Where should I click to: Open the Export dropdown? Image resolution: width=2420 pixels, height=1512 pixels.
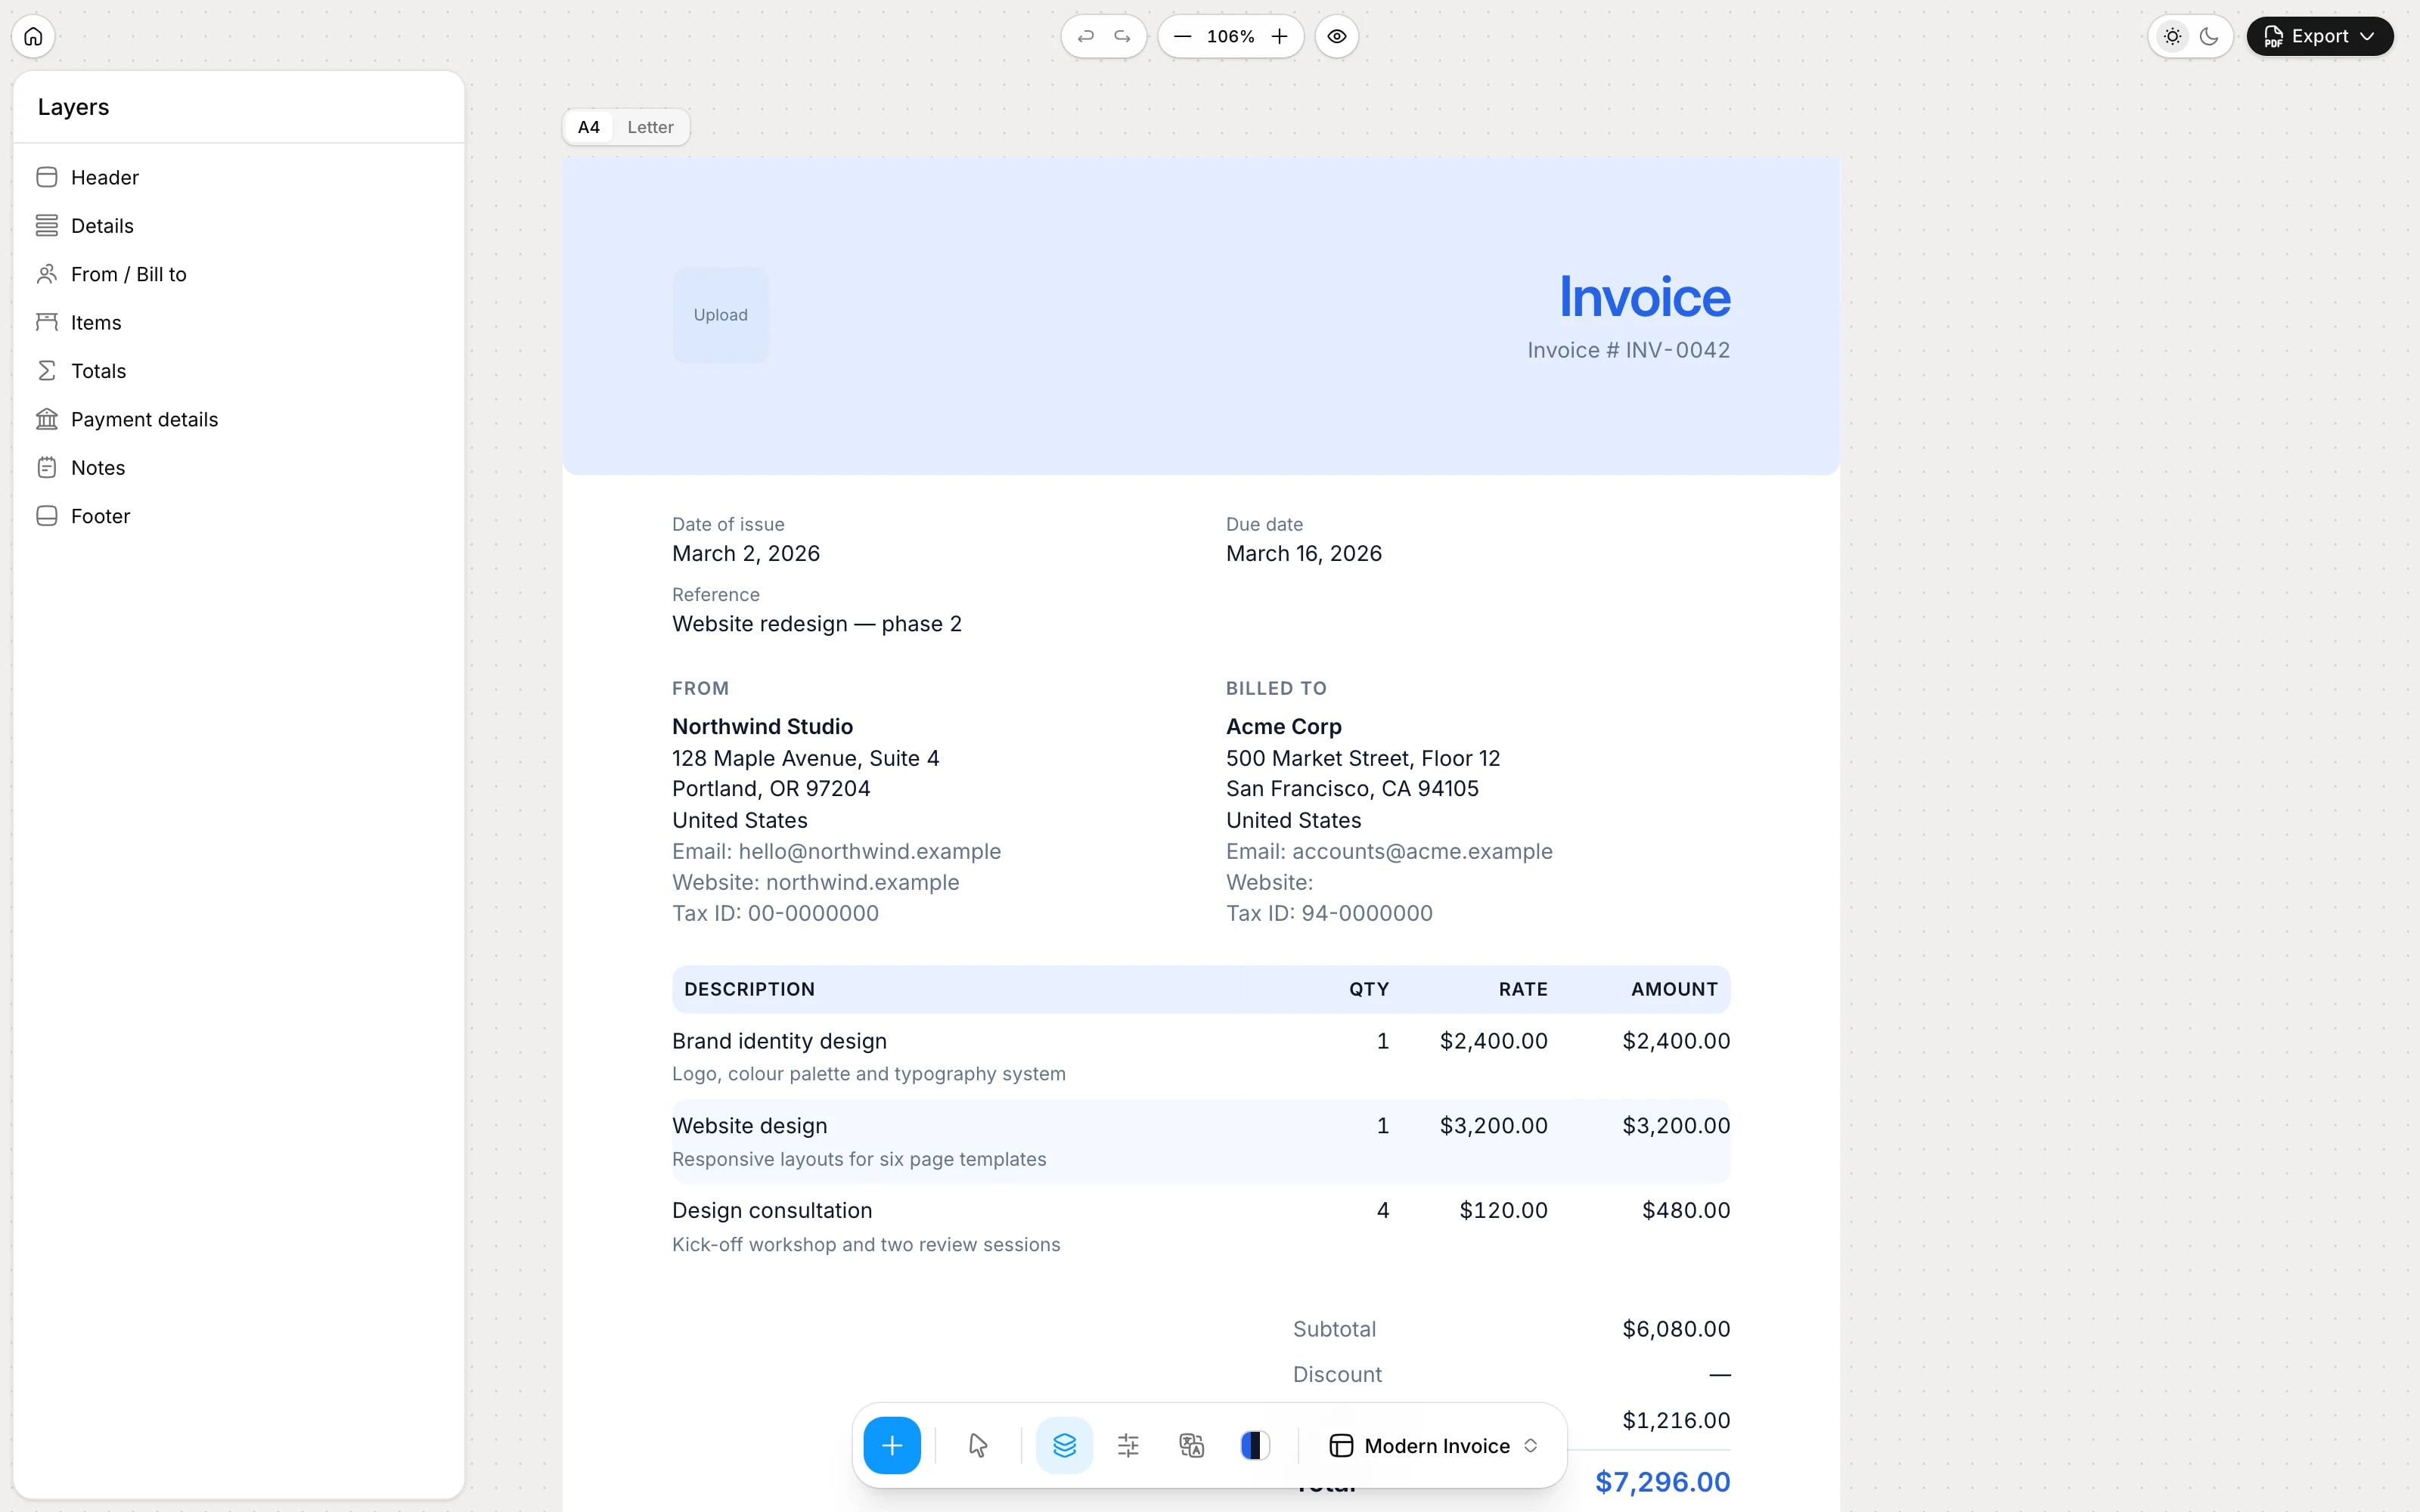[x=2320, y=37]
